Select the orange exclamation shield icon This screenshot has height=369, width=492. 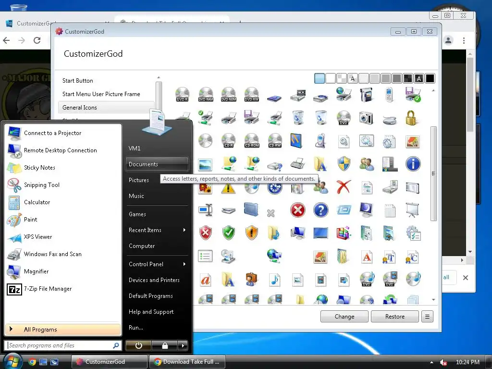[252, 233]
